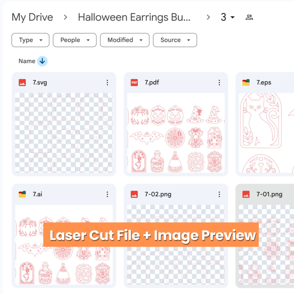Open the more options menu for 7.ai
294x294 pixels.
[107, 194]
